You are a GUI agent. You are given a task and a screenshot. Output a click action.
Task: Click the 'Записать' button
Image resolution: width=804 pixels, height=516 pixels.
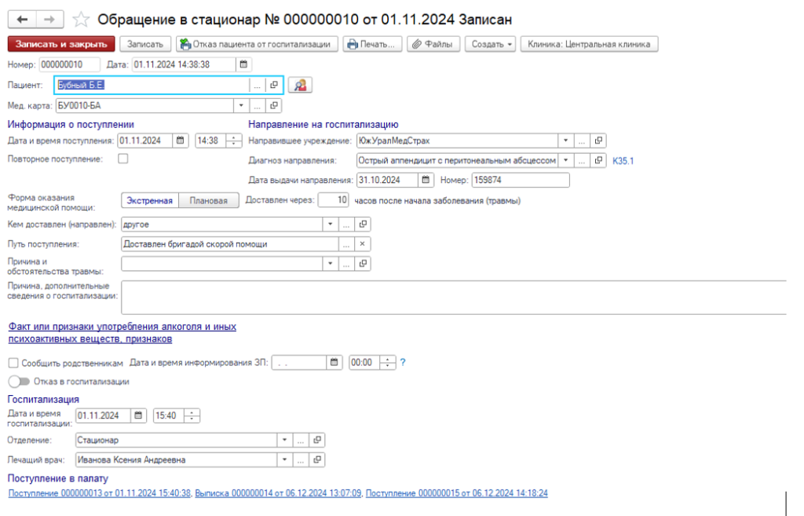145,44
